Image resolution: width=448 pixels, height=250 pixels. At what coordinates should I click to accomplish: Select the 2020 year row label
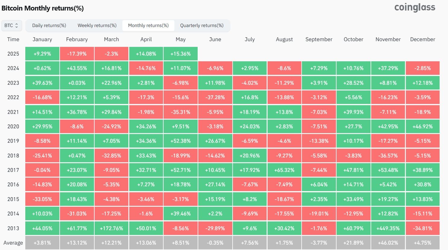(x=13, y=127)
